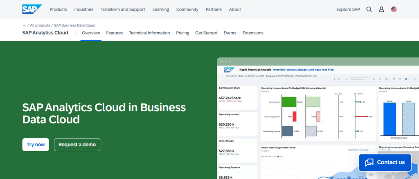Click the redo arrow in the dashboard toolbar
The width and height of the screenshot is (419, 179).
(380, 79)
